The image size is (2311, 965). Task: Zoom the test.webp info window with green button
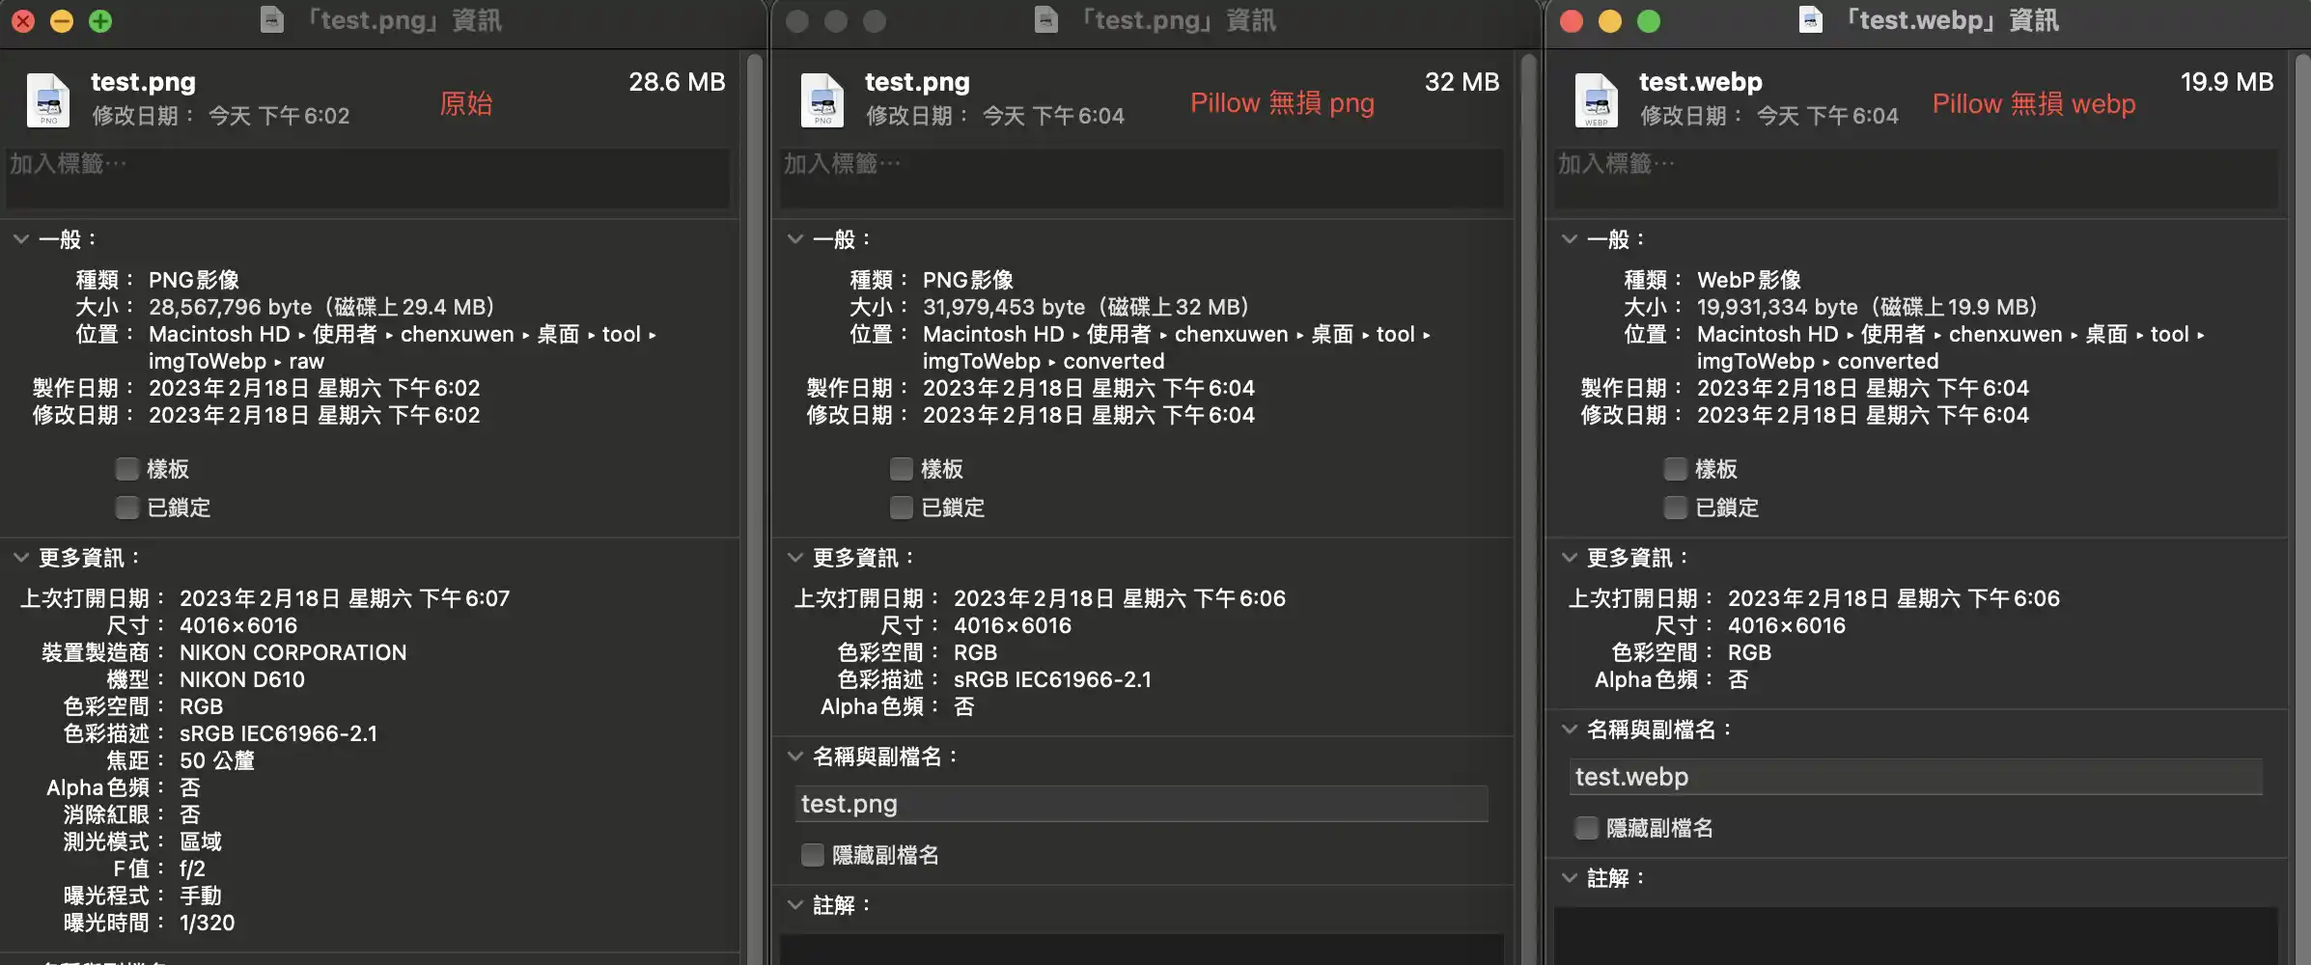(1649, 21)
